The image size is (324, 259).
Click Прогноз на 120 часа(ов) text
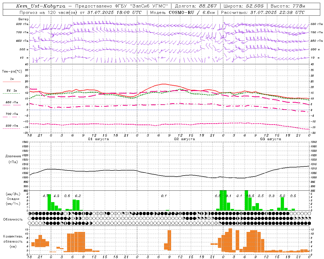pos(49,12)
